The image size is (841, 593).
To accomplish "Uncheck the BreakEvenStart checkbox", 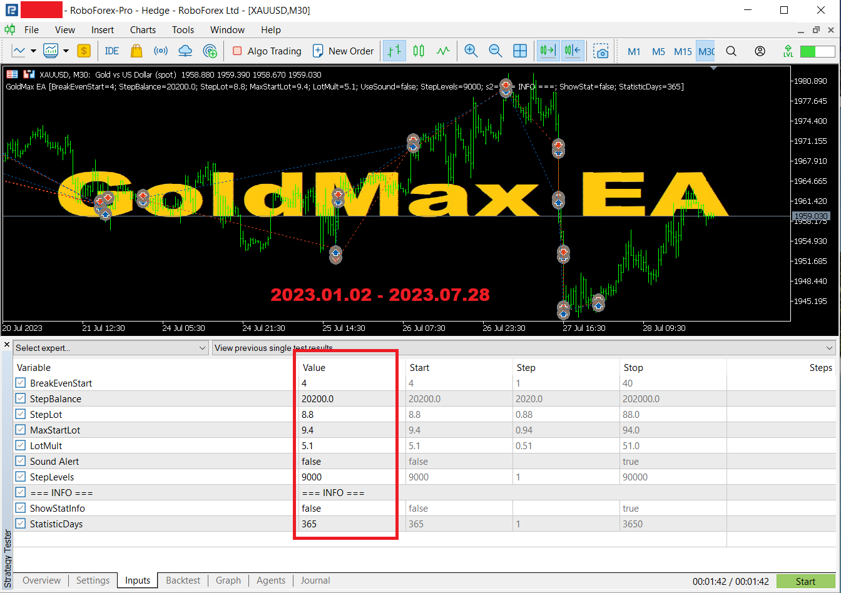I will coord(21,383).
